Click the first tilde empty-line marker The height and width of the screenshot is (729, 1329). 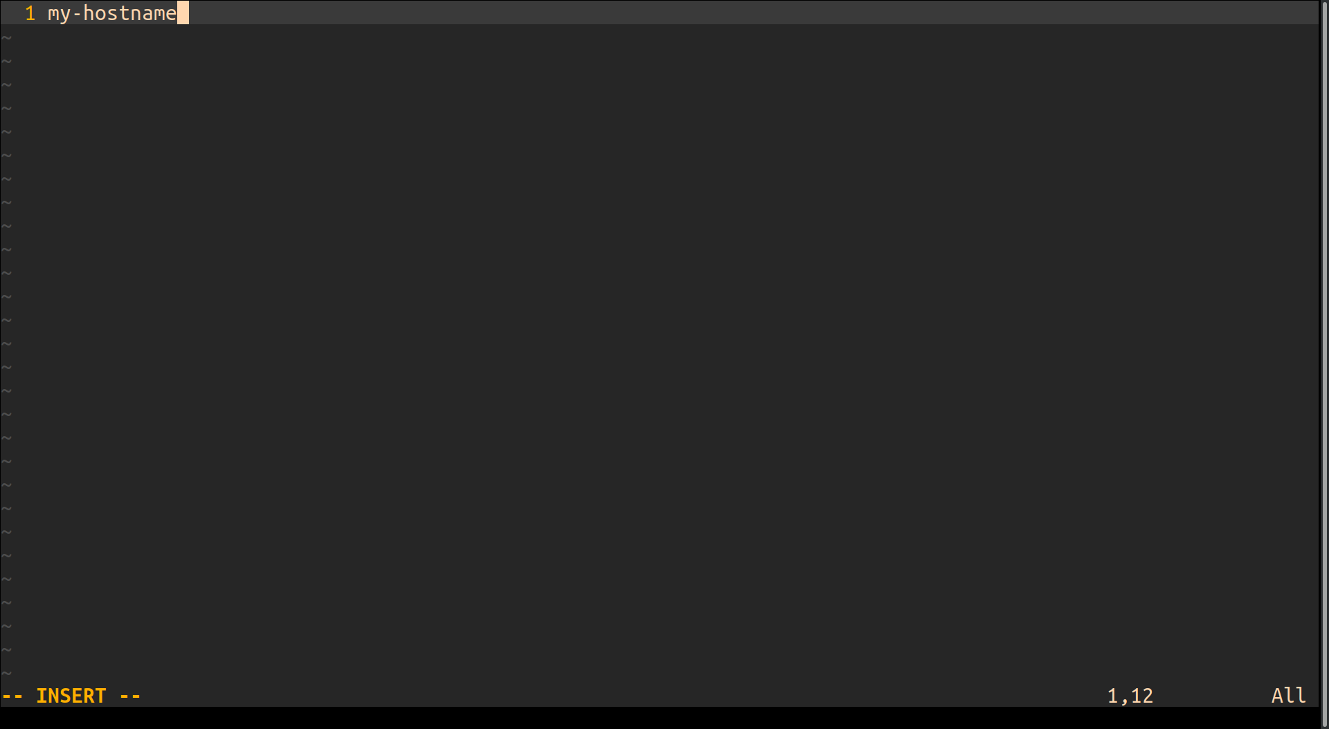pyautogui.click(x=6, y=38)
